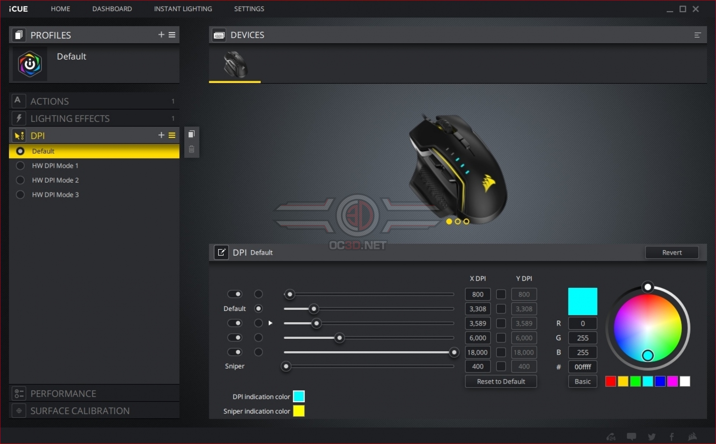Open the Dashboard tab
716x444 pixels.
(112, 9)
